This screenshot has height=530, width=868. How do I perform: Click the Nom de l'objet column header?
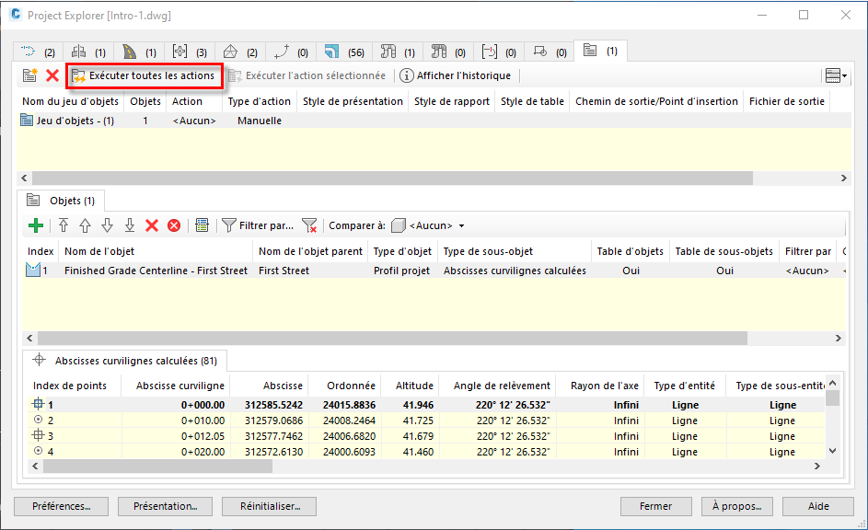[x=156, y=251]
